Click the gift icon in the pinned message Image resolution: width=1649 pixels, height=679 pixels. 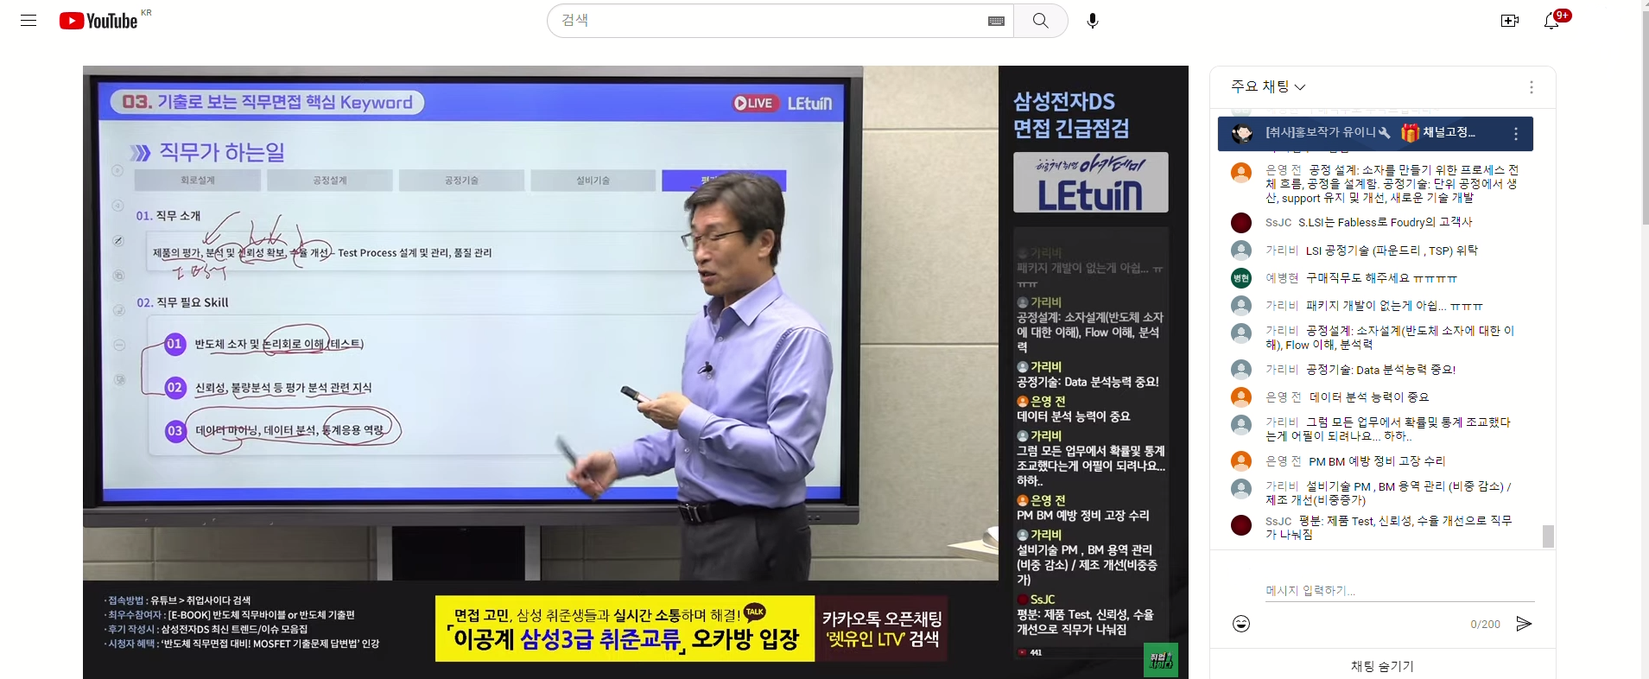[1410, 132]
